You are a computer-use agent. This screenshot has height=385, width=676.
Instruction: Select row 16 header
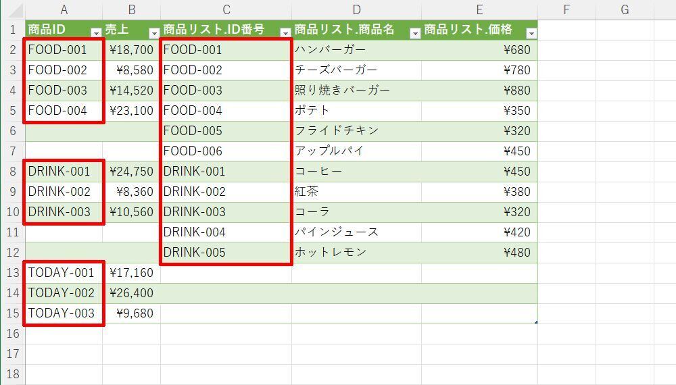click(12, 333)
